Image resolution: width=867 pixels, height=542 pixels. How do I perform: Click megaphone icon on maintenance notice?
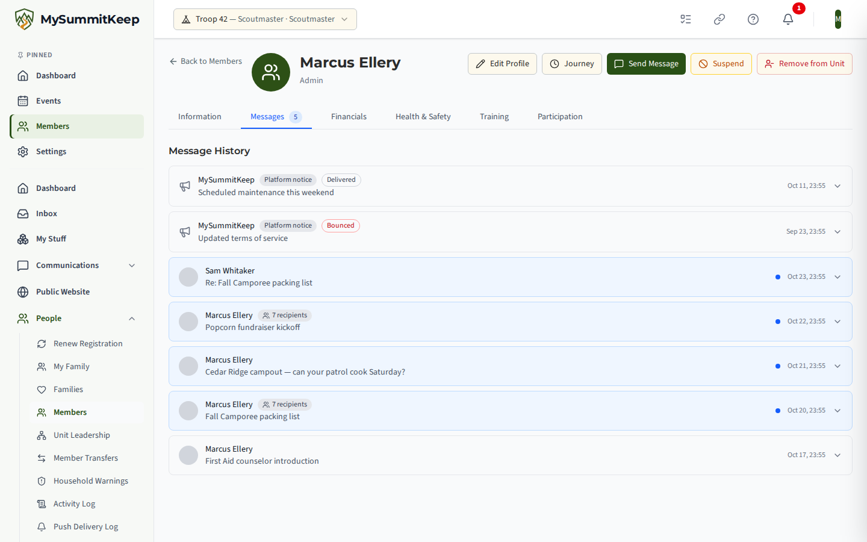pyautogui.click(x=185, y=186)
